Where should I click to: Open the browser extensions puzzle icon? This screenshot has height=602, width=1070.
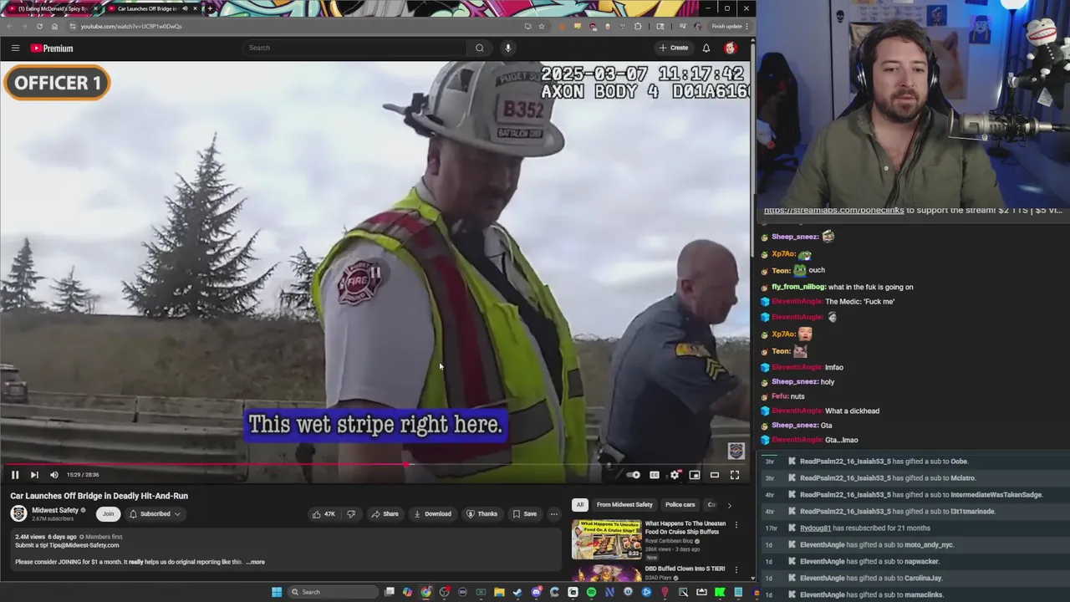click(638, 26)
